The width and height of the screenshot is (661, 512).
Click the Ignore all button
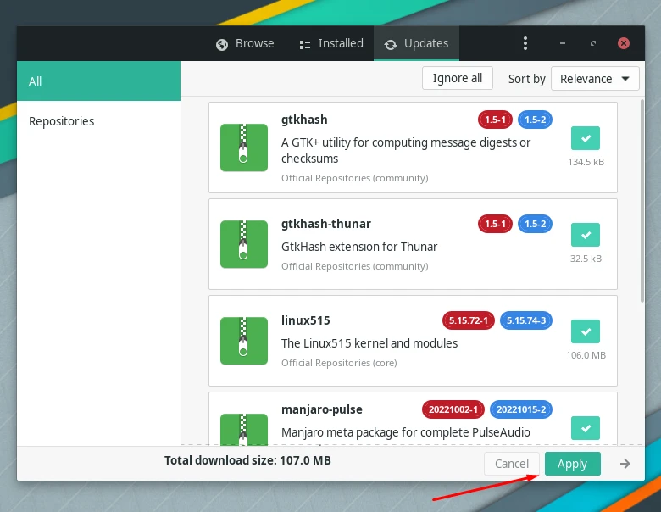[458, 79]
